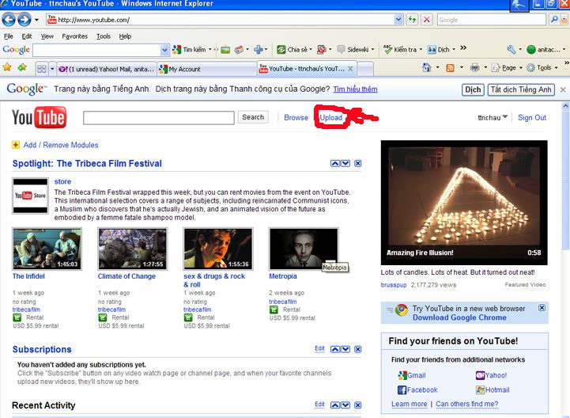
Task: Click the Favorites star icon
Action: click(7, 67)
